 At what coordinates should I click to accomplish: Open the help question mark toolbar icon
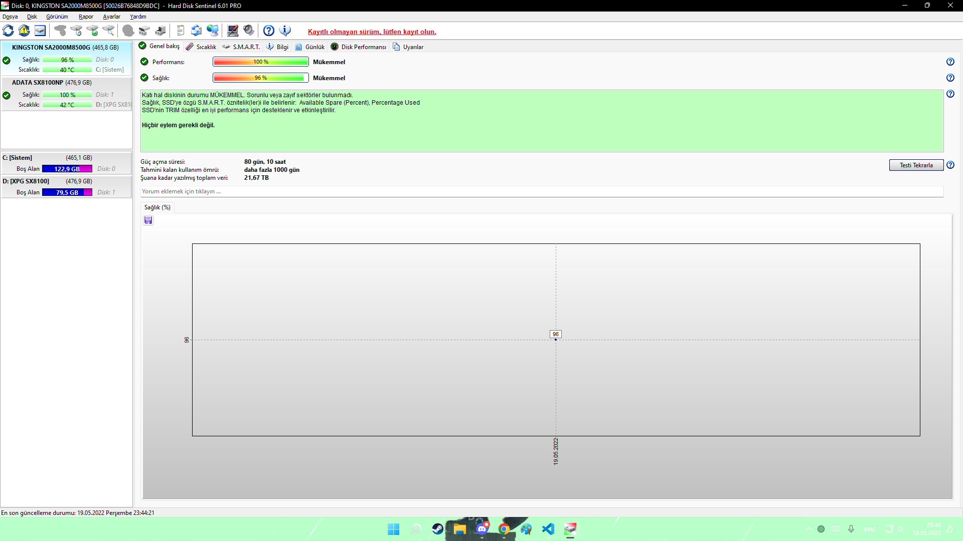point(269,31)
